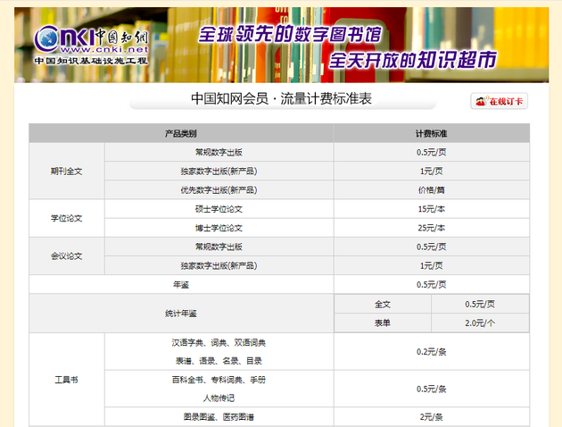
Task: Click 1元/页 price for 期刊全文 独家数字出版
Action: coord(431,172)
